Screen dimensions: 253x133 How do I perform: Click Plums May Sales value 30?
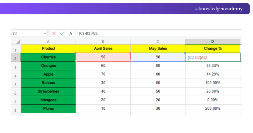pyautogui.click(x=158, y=109)
